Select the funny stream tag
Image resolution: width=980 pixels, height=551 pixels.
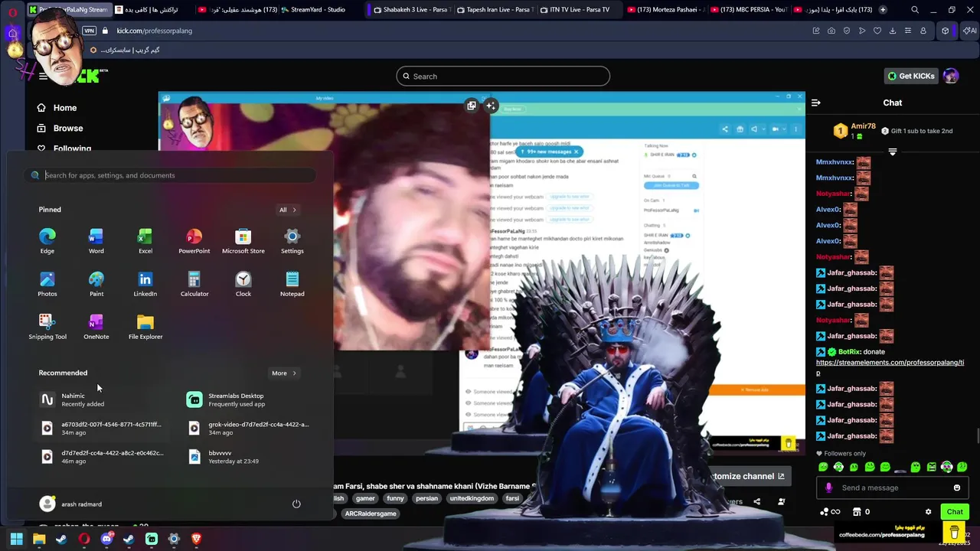click(395, 498)
